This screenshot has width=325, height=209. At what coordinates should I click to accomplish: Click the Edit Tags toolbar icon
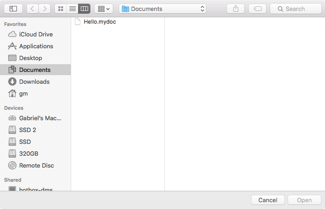257,9
